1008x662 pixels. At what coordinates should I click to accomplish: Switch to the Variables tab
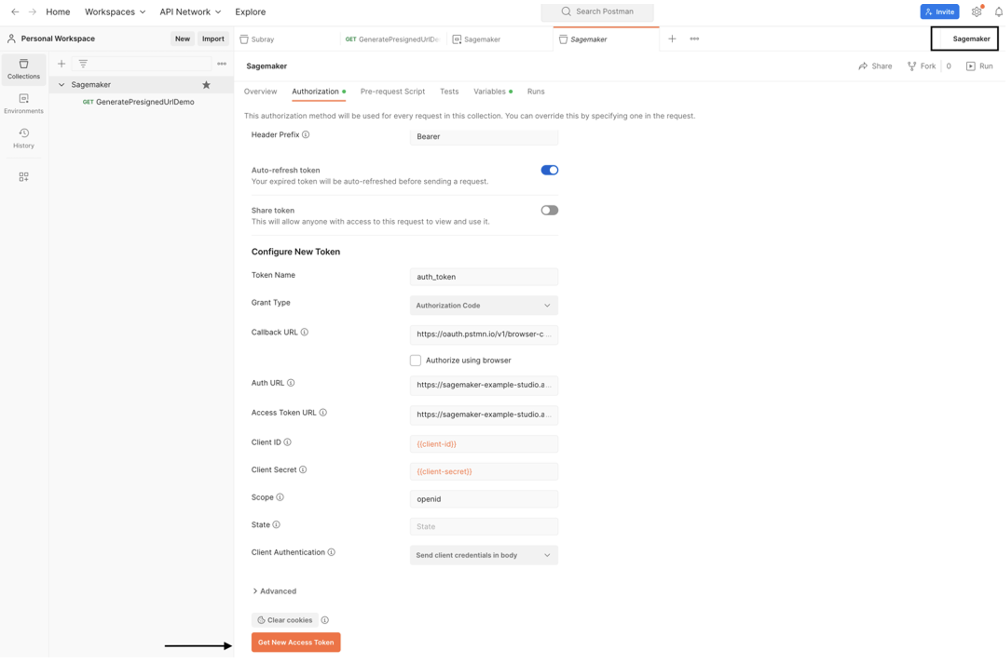489,91
